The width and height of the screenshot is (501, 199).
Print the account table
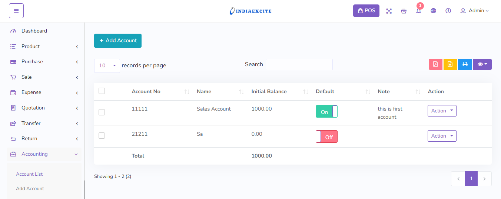pos(465,64)
